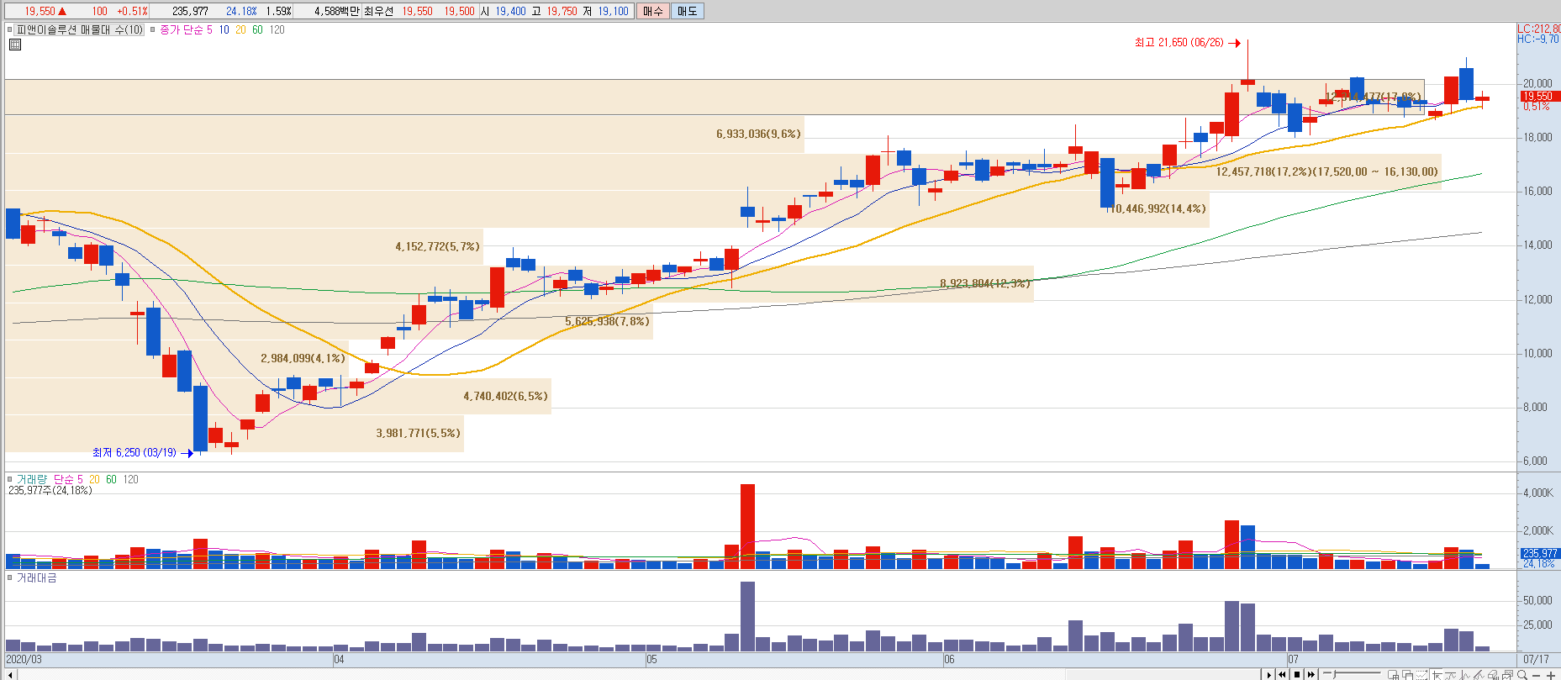Click the 10,446,992(14.4%) volume profile label
Screen dimensions: 1561x680
1157,208
